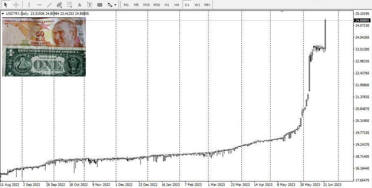The image size is (372, 188).
Task: Draw a vertical line tool
Action: click(x=29, y=5)
